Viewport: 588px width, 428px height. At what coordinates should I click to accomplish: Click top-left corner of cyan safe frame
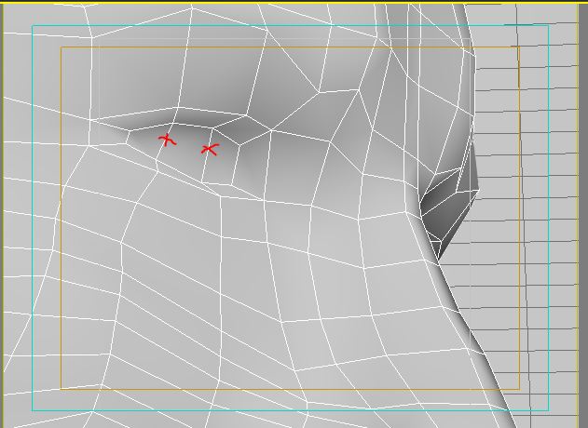pos(33,26)
